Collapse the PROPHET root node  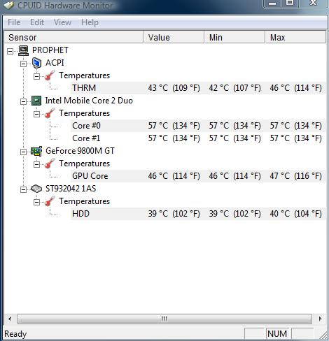pos(10,51)
